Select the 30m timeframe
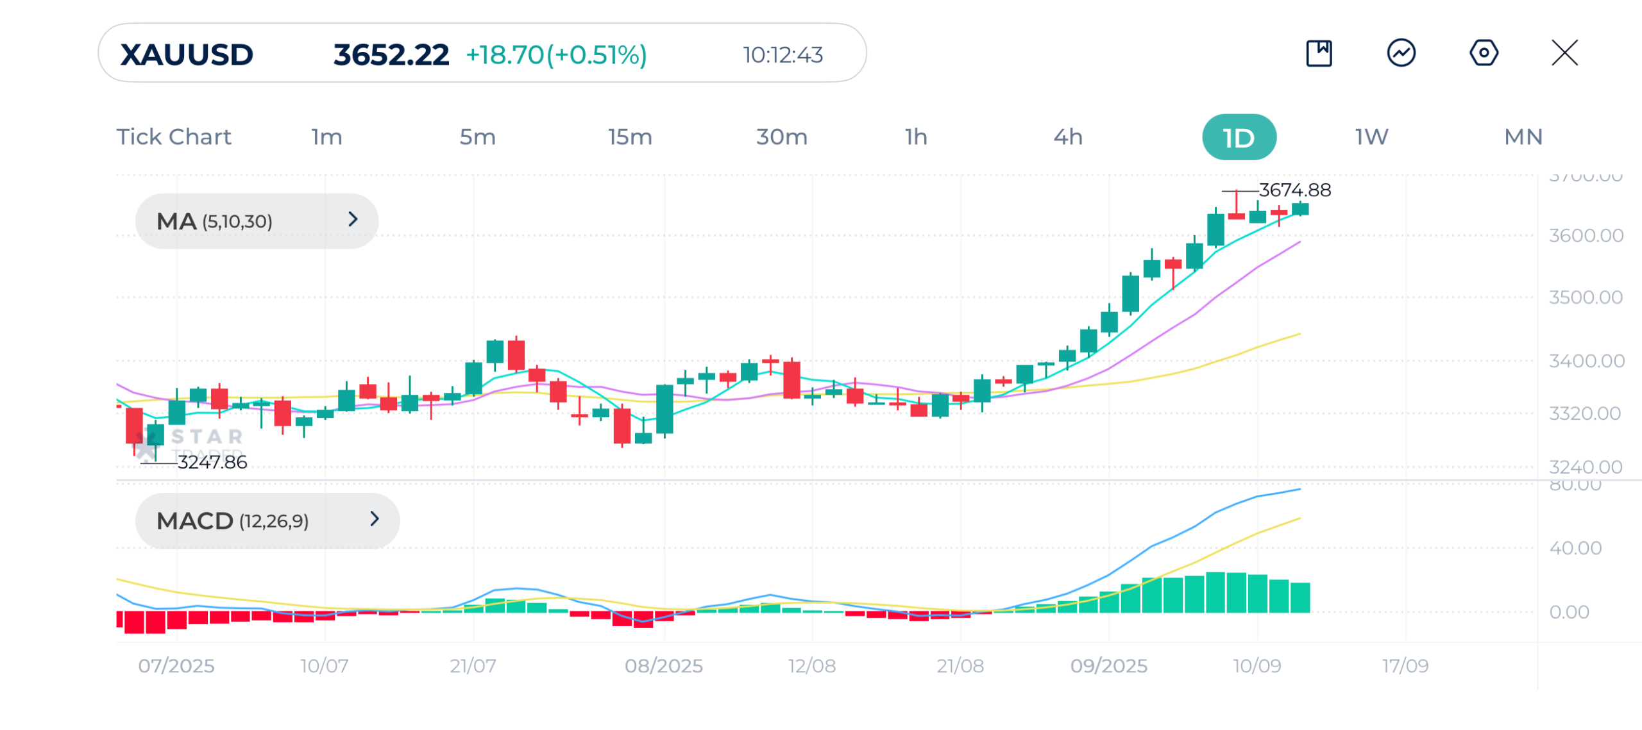1642x730 pixels. click(x=781, y=137)
